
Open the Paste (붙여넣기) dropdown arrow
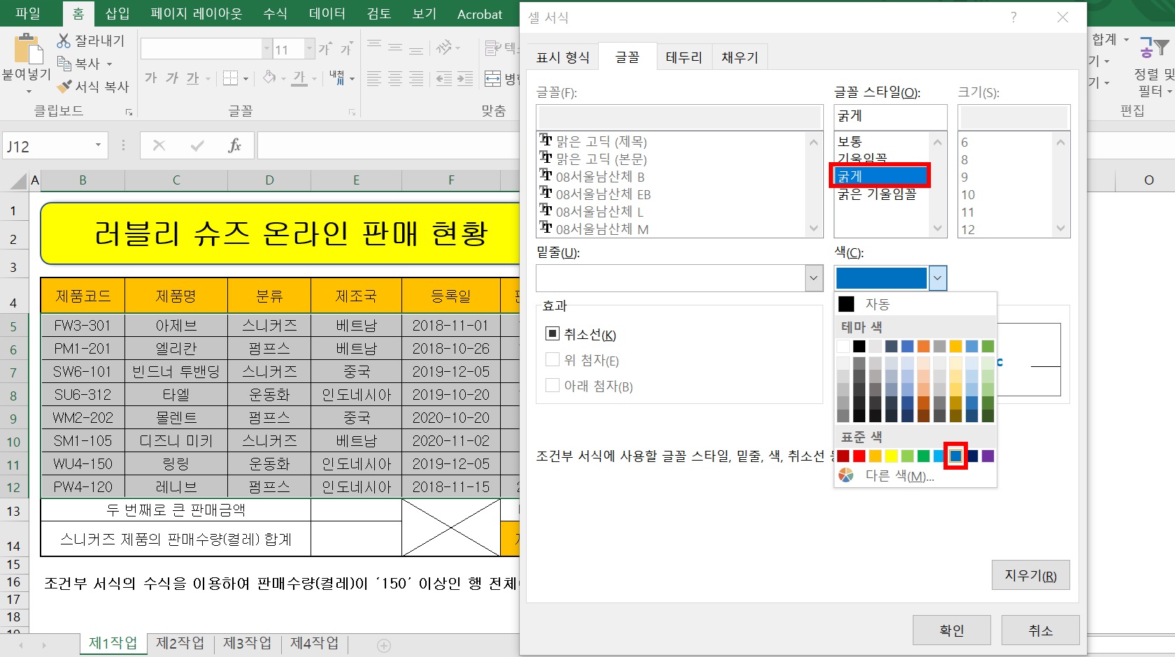pos(28,92)
